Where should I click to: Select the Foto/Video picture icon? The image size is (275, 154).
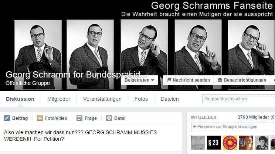coord(40,118)
